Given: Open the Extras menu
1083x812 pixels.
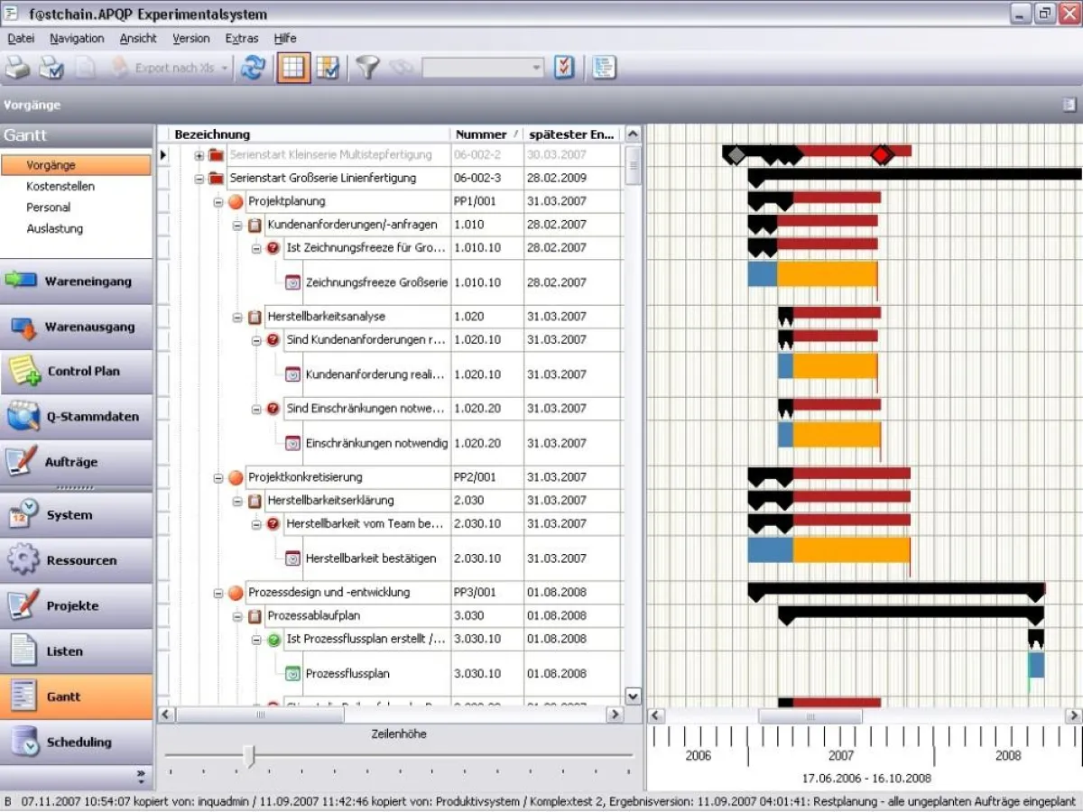Looking at the screenshot, I should [x=241, y=39].
